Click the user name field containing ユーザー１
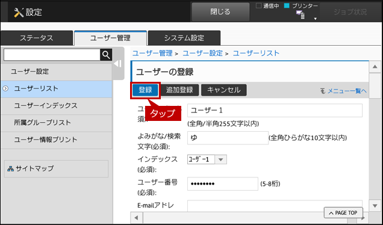The height and width of the screenshot is (225, 383). click(275, 111)
